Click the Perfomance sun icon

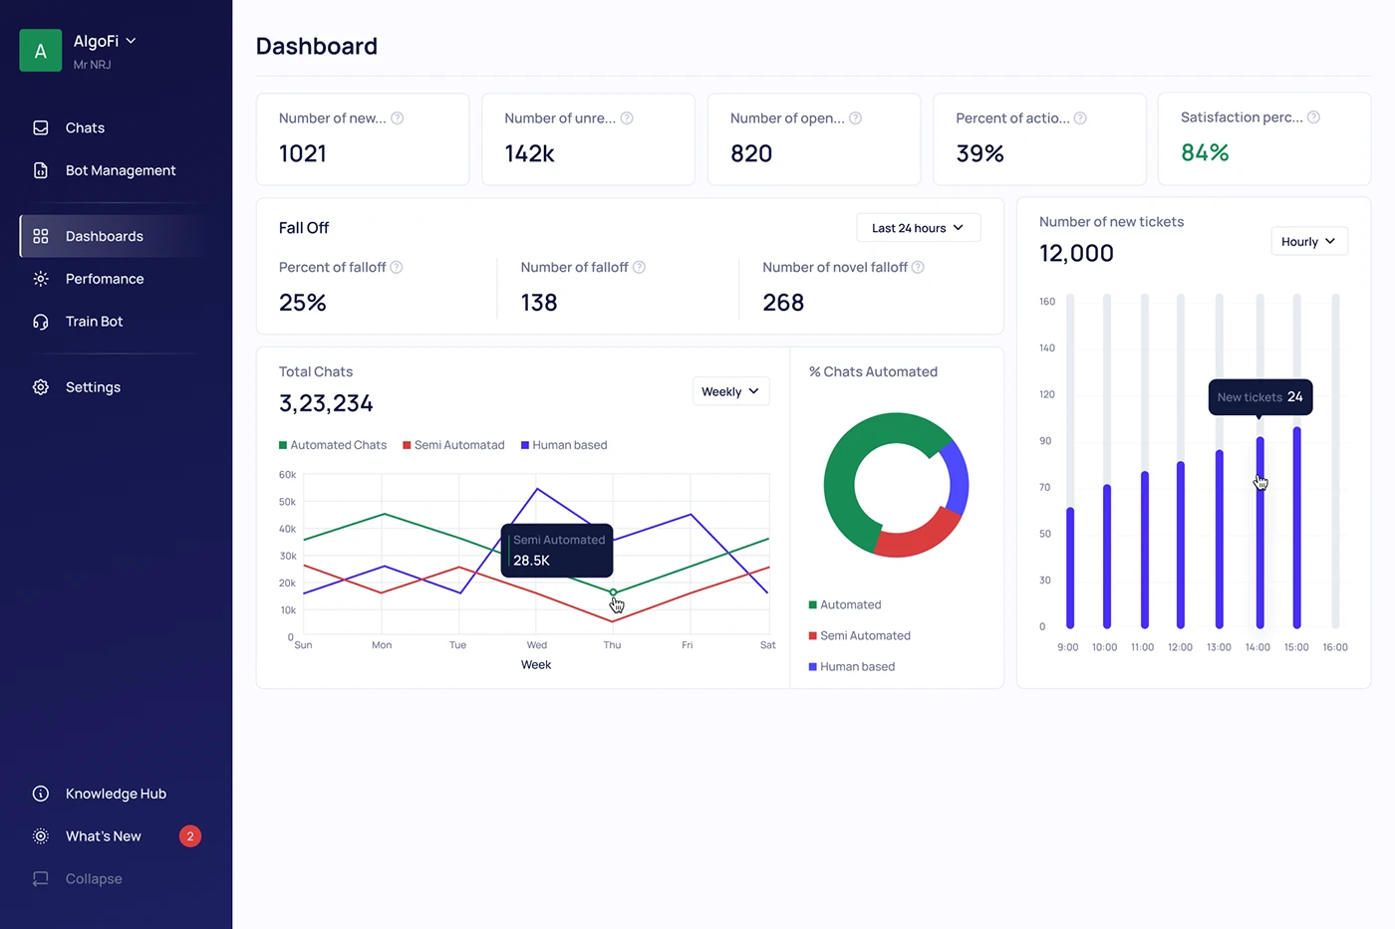click(41, 279)
